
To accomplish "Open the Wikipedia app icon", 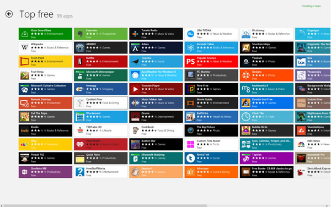I will [25, 47].
